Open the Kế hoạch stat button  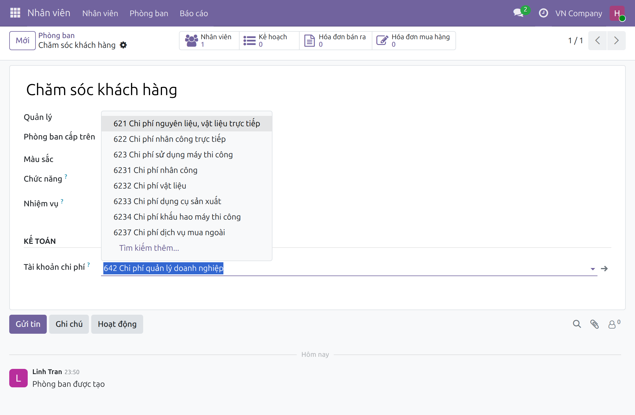(x=269, y=40)
